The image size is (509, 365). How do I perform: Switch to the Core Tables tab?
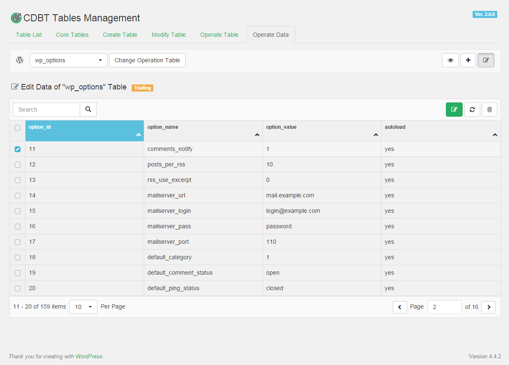(72, 35)
